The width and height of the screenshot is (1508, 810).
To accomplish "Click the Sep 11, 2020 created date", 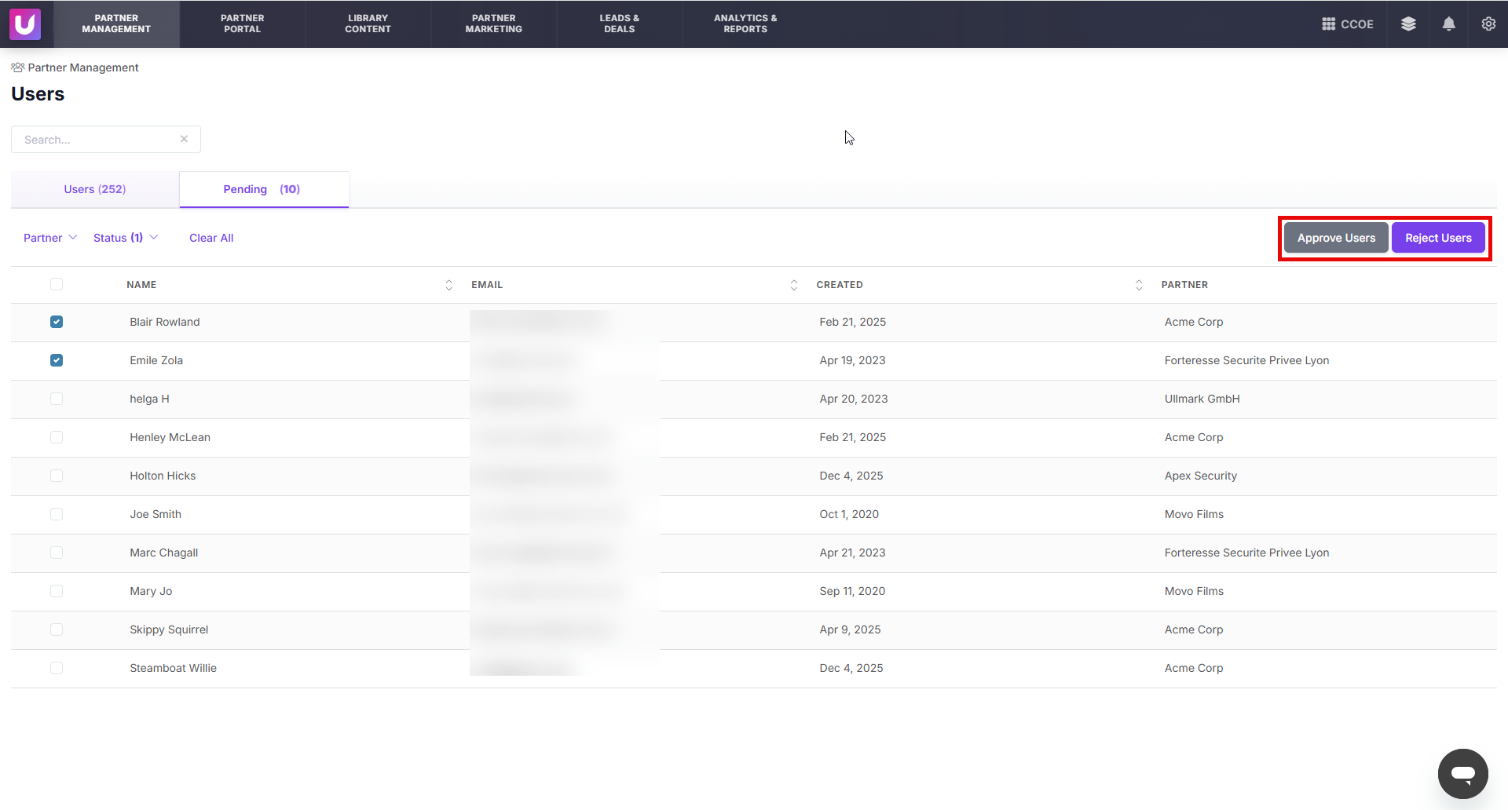I will pos(852,591).
